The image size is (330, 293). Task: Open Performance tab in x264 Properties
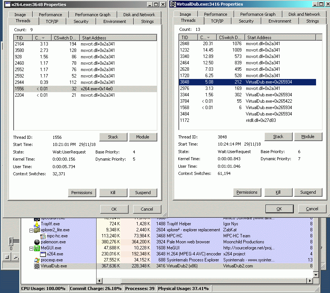(x=51, y=15)
